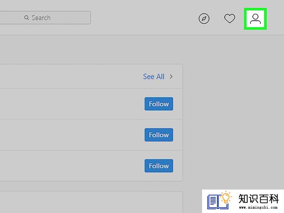
Task: Open activity feed with the heart icon
Action: (229, 18)
